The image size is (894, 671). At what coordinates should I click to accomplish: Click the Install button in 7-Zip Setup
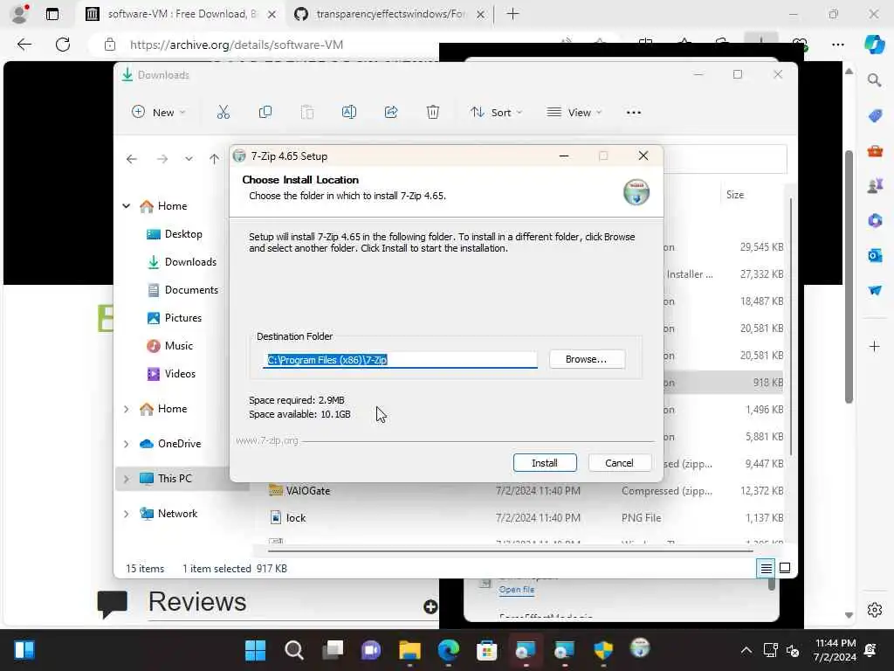[545, 463]
